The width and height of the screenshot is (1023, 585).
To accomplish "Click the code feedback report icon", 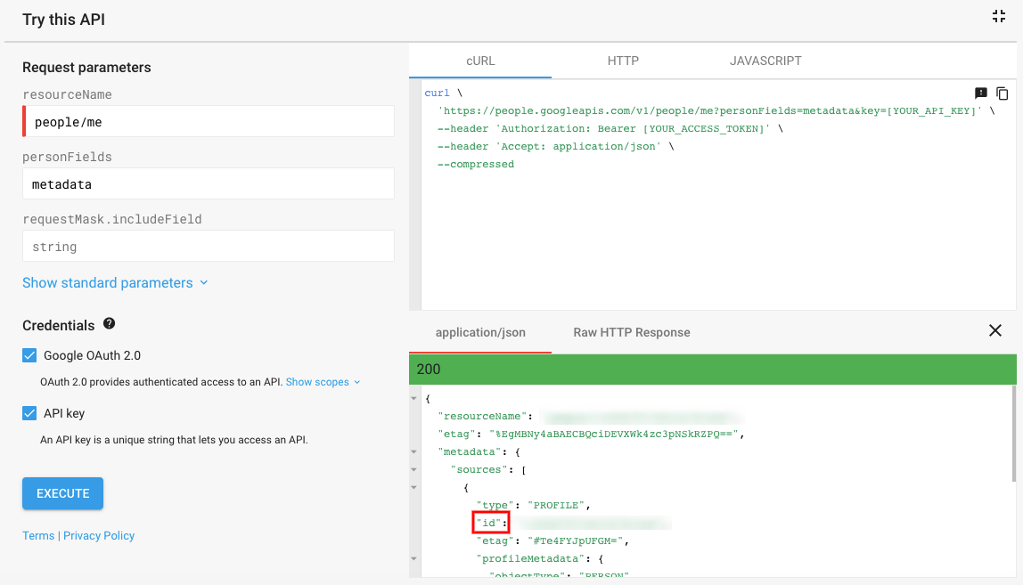I will pos(980,93).
